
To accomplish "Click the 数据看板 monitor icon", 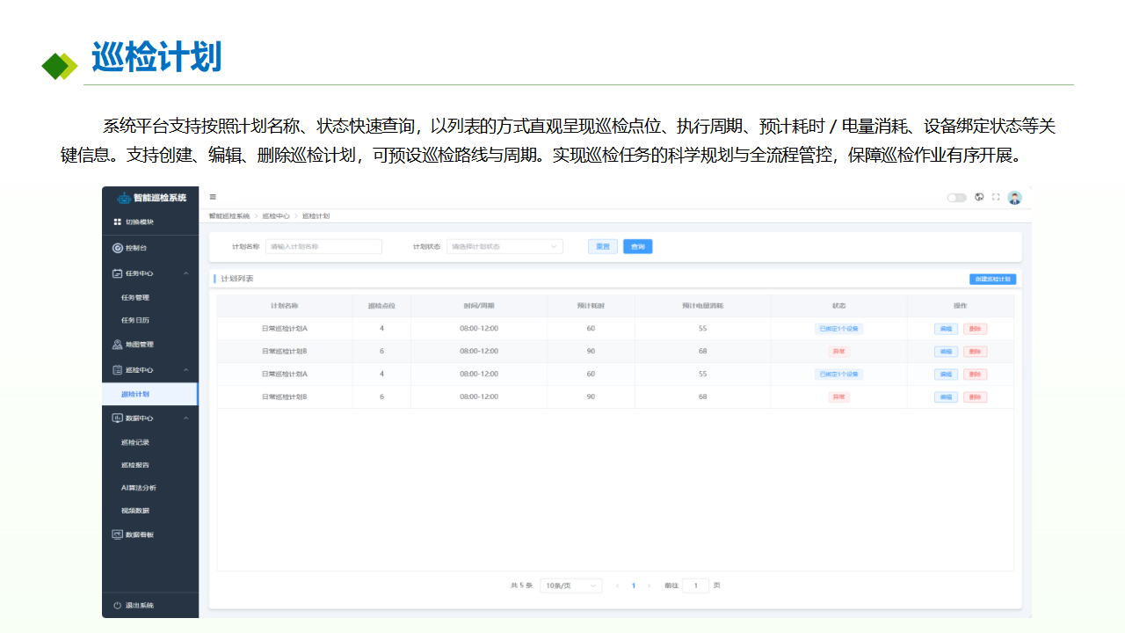I will tap(118, 535).
